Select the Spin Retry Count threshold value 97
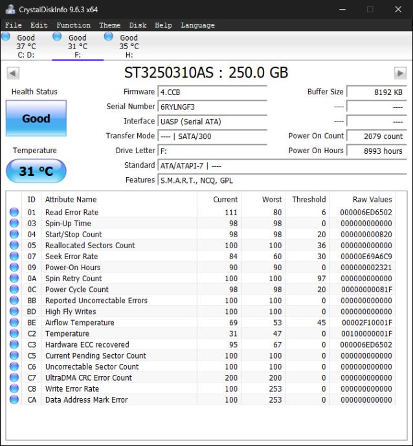The width and height of the screenshot is (413, 446). [x=322, y=278]
